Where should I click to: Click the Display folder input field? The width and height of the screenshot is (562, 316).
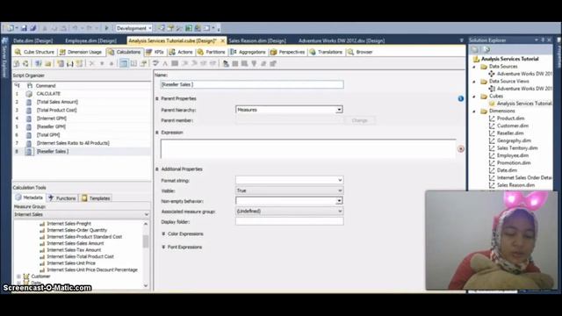click(289, 221)
